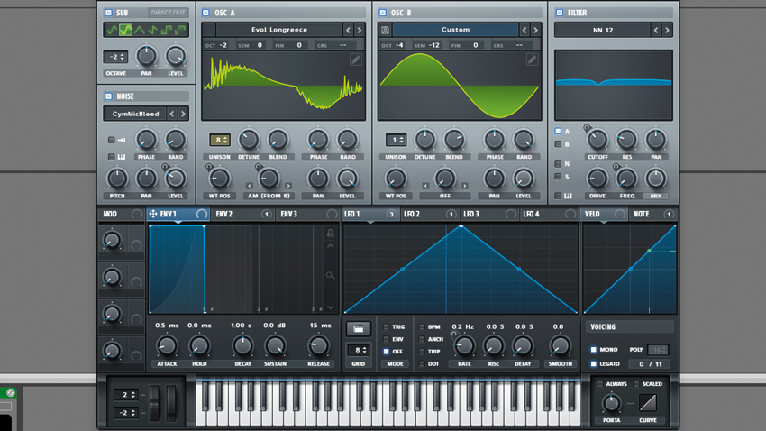
Task: Click the envelope zoom magnifier icon
Action: (x=330, y=276)
